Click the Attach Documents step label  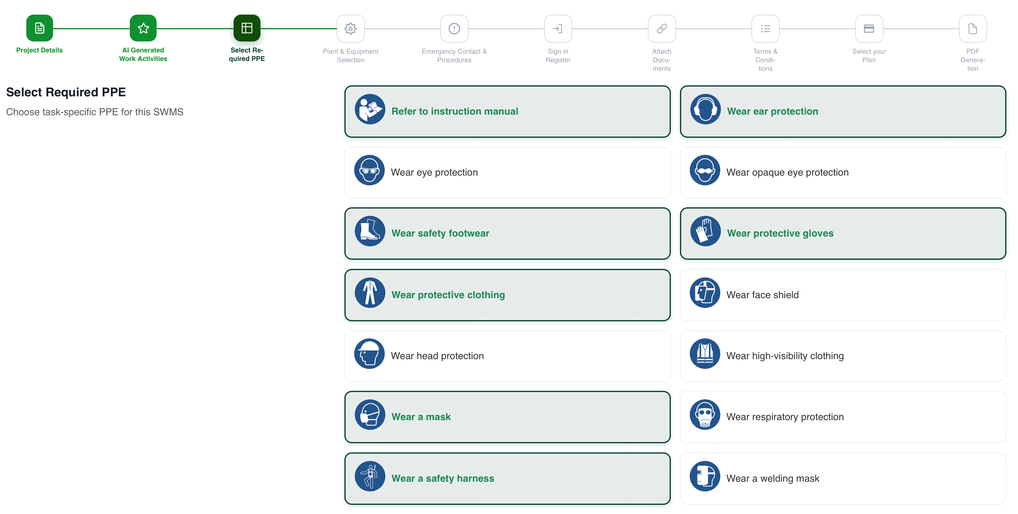(662, 60)
